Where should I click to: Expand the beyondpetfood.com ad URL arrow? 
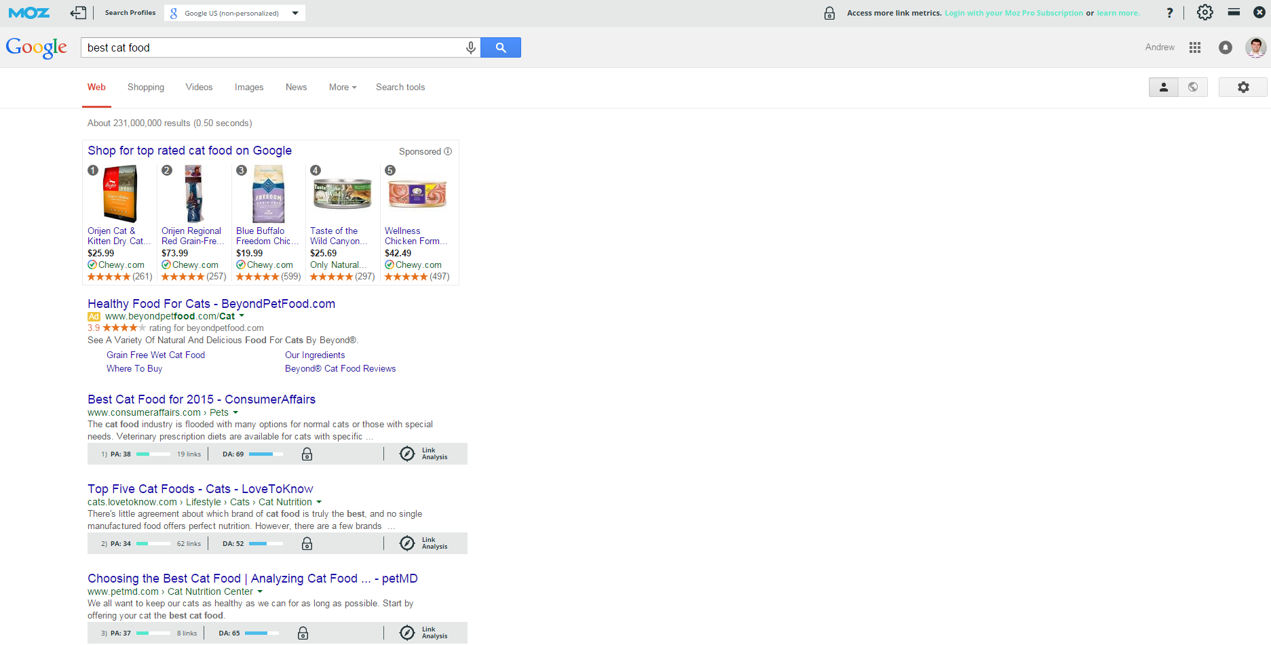click(x=242, y=316)
